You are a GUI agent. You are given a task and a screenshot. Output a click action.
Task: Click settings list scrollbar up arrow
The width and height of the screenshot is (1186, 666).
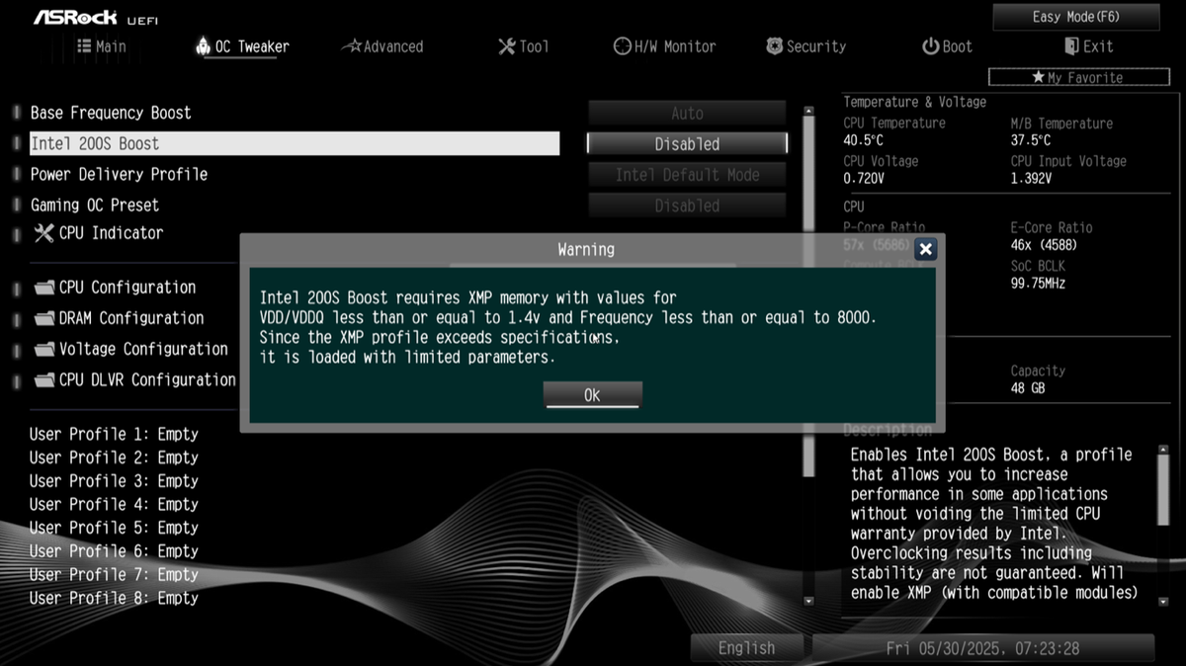point(808,111)
